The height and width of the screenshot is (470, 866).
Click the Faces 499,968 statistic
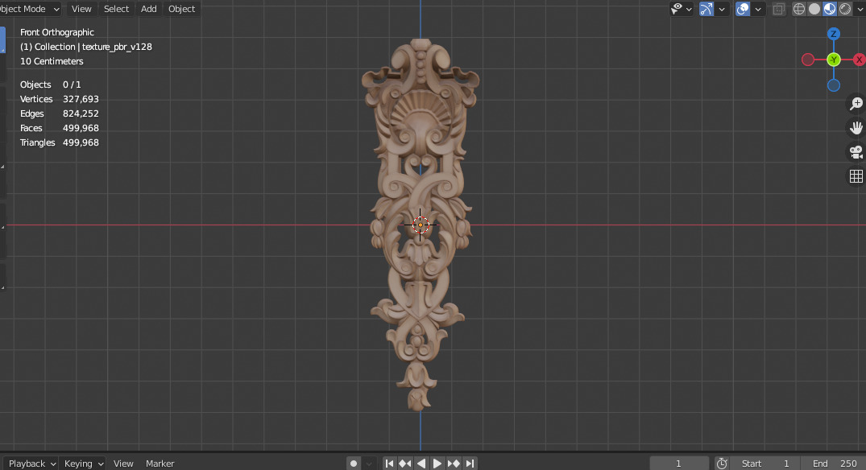click(x=59, y=128)
